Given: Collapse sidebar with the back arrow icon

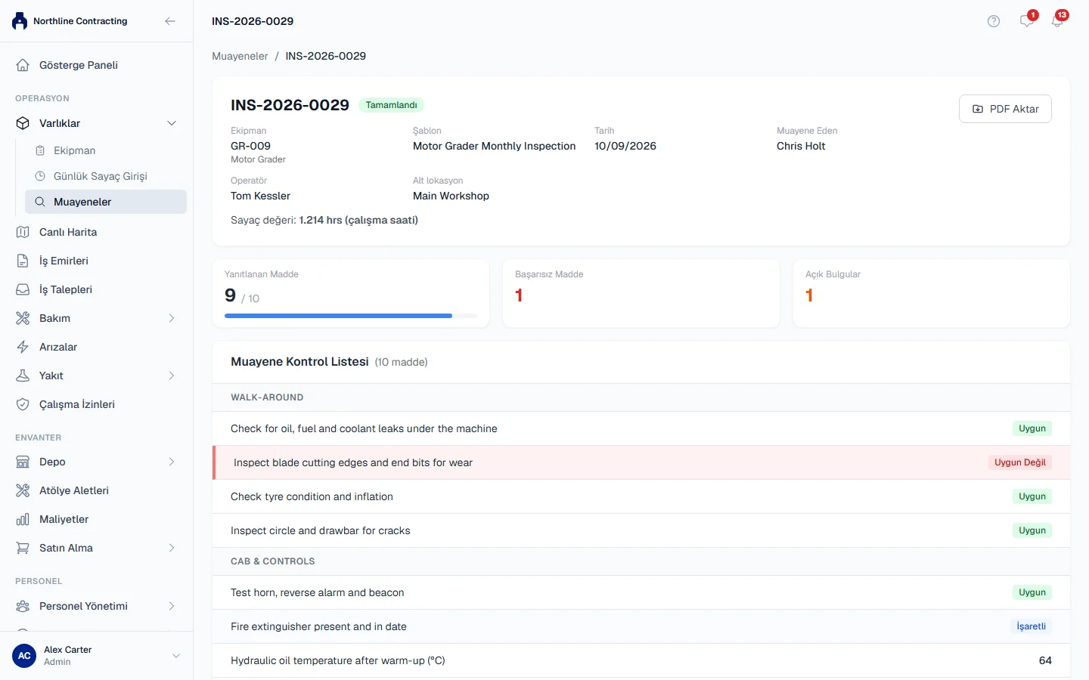Looking at the screenshot, I should click(x=170, y=21).
